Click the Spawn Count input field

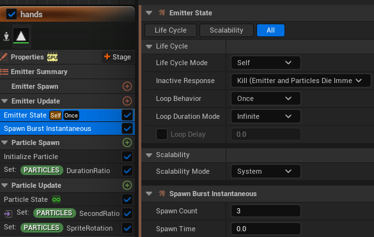266,211
